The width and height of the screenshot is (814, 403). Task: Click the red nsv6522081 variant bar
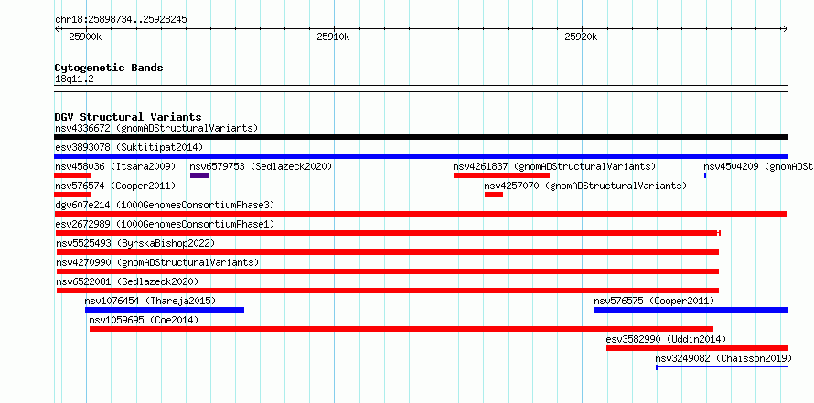(x=388, y=291)
